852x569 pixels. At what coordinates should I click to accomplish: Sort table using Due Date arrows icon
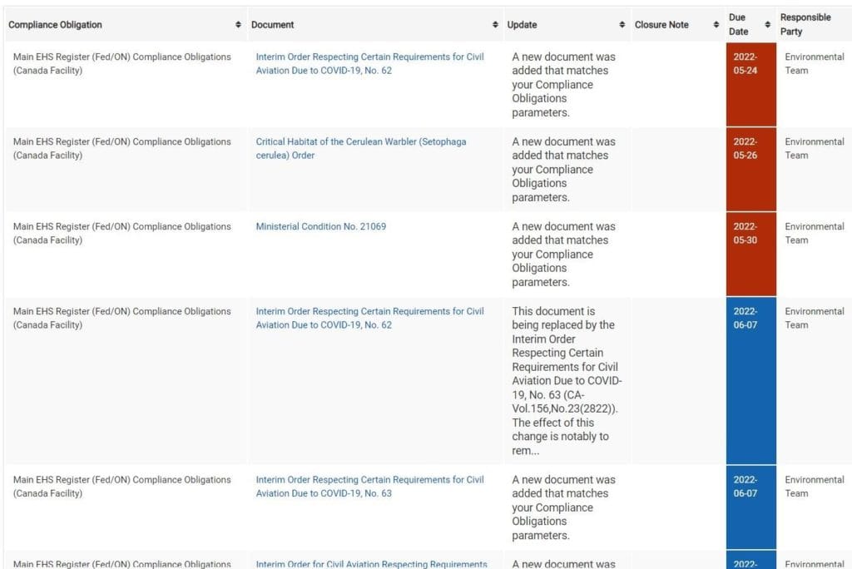(x=767, y=25)
